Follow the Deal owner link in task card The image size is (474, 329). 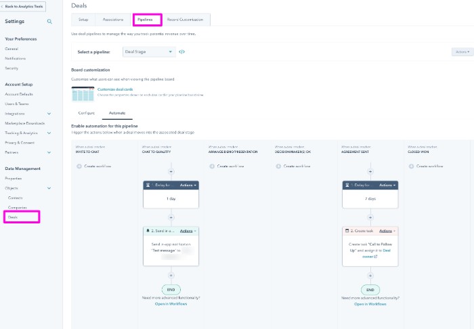click(376, 253)
